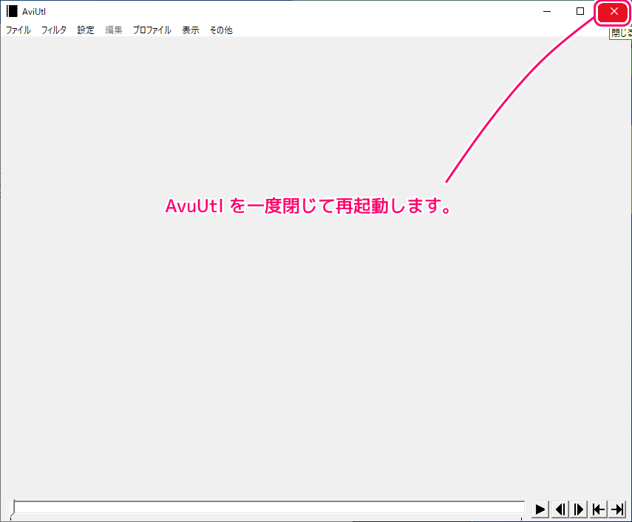632x522 pixels.
Task: Click the play button
Action: 540,509
